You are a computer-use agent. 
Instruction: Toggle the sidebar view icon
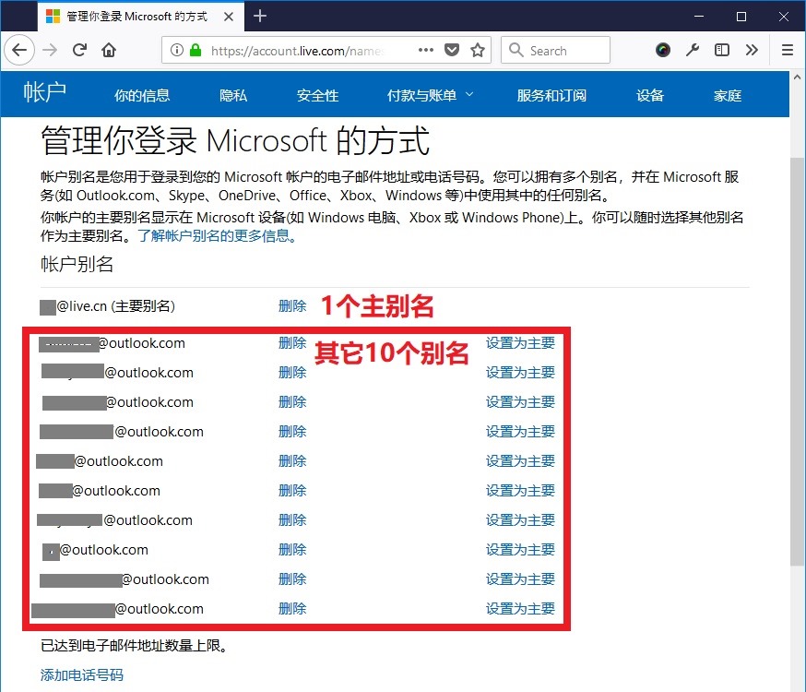coord(723,50)
